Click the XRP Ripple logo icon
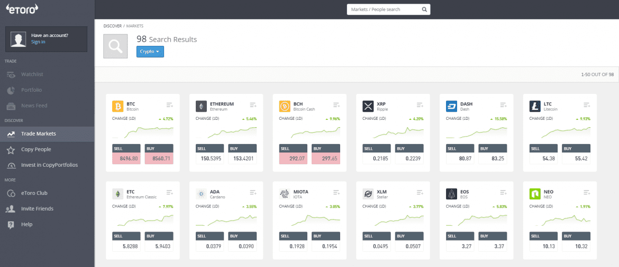 (x=368, y=107)
